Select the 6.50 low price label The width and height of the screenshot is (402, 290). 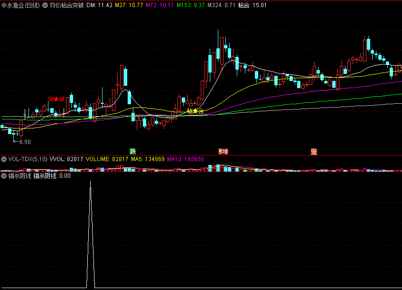(x=25, y=142)
